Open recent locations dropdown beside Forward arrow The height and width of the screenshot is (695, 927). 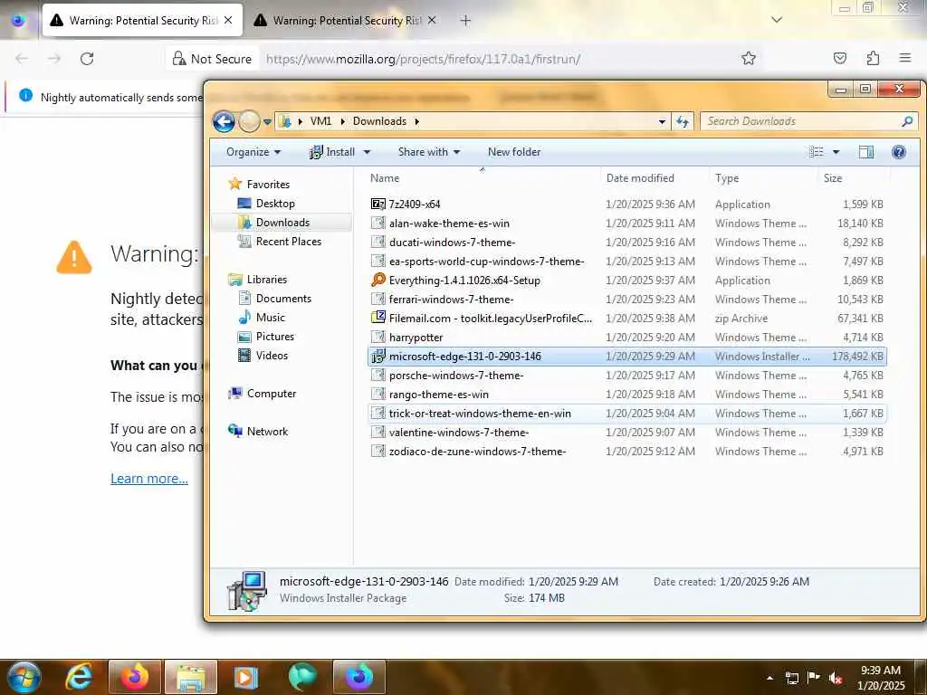(267, 122)
